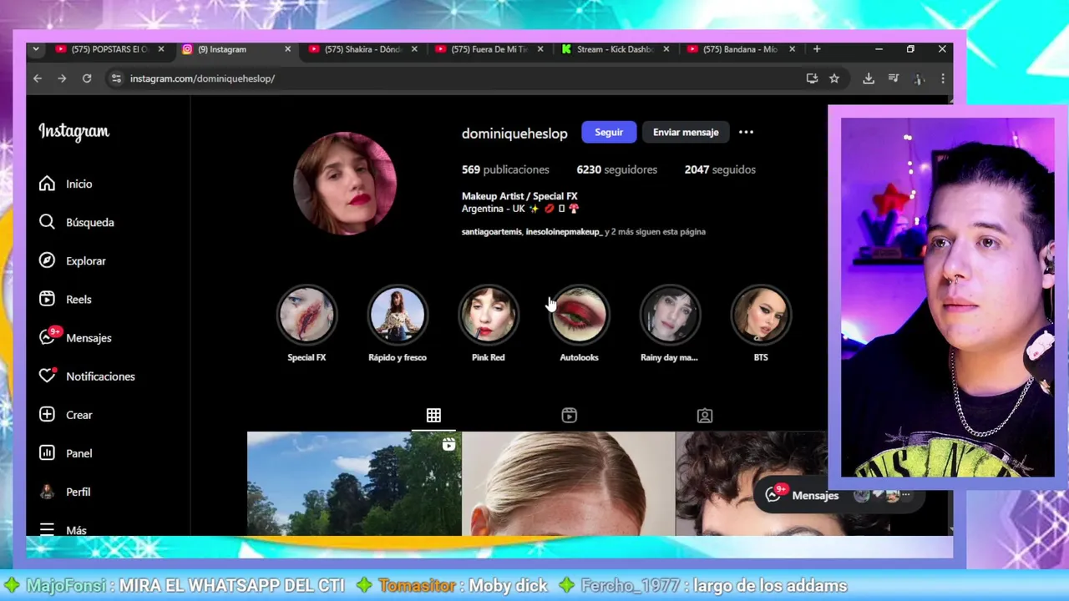Open profile options three-dot icon
Viewport: 1069px width, 601px height.
coord(746,132)
